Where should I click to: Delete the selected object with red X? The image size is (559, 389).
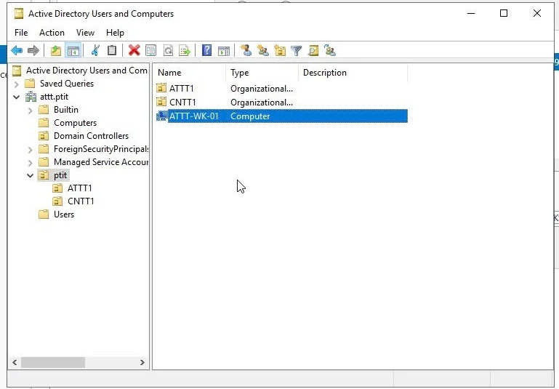(134, 51)
